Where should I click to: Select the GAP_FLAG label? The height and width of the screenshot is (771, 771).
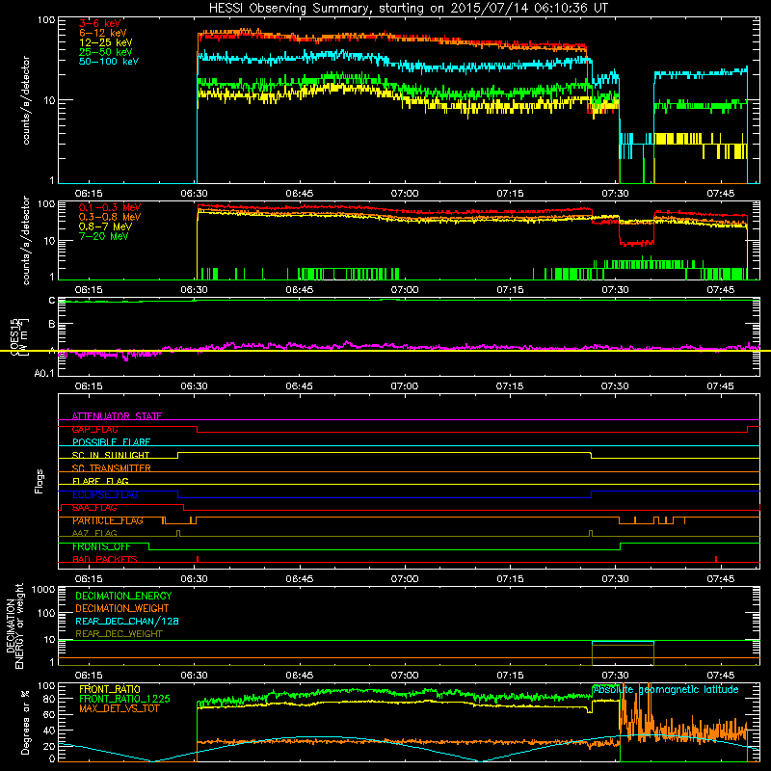click(x=94, y=429)
